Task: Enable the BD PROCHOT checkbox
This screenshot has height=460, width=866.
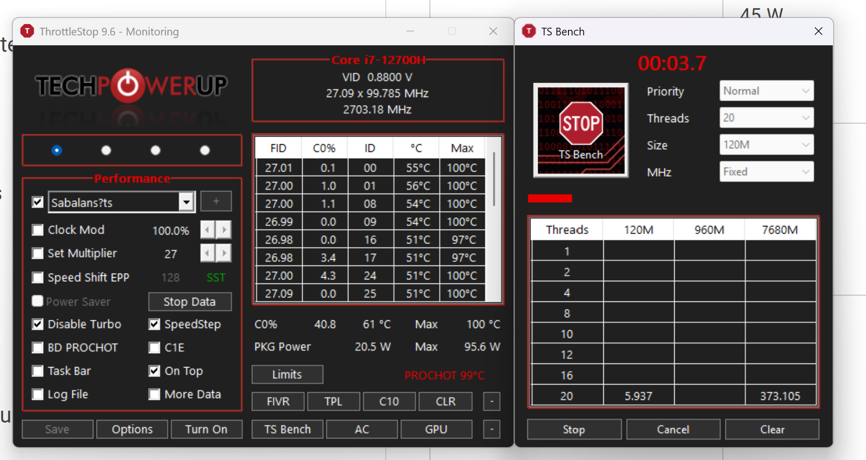Action: pyautogui.click(x=37, y=348)
